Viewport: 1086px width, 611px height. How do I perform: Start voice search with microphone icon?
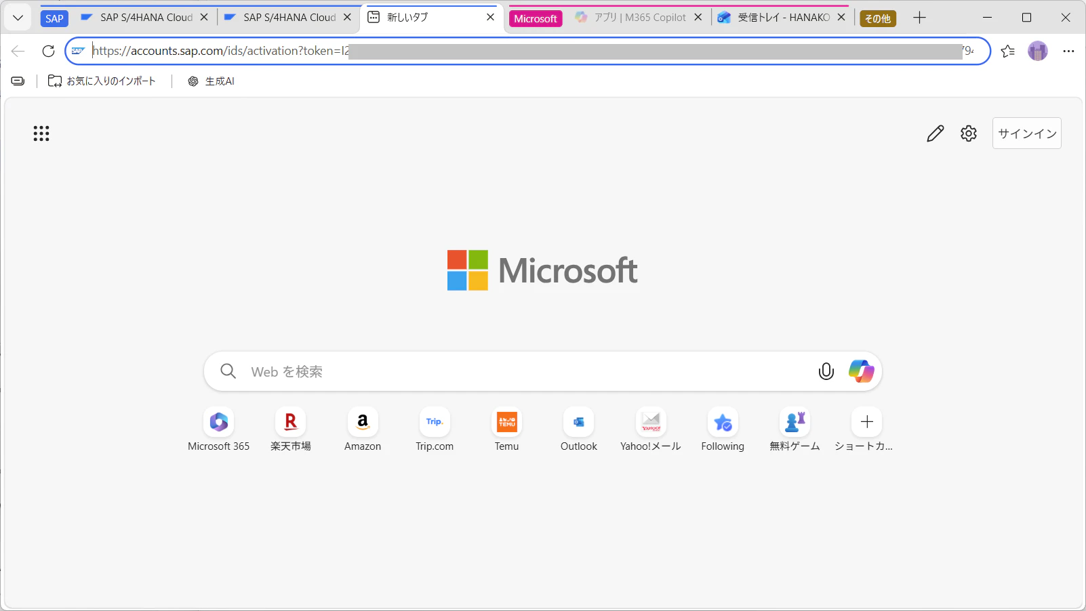point(826,371)
